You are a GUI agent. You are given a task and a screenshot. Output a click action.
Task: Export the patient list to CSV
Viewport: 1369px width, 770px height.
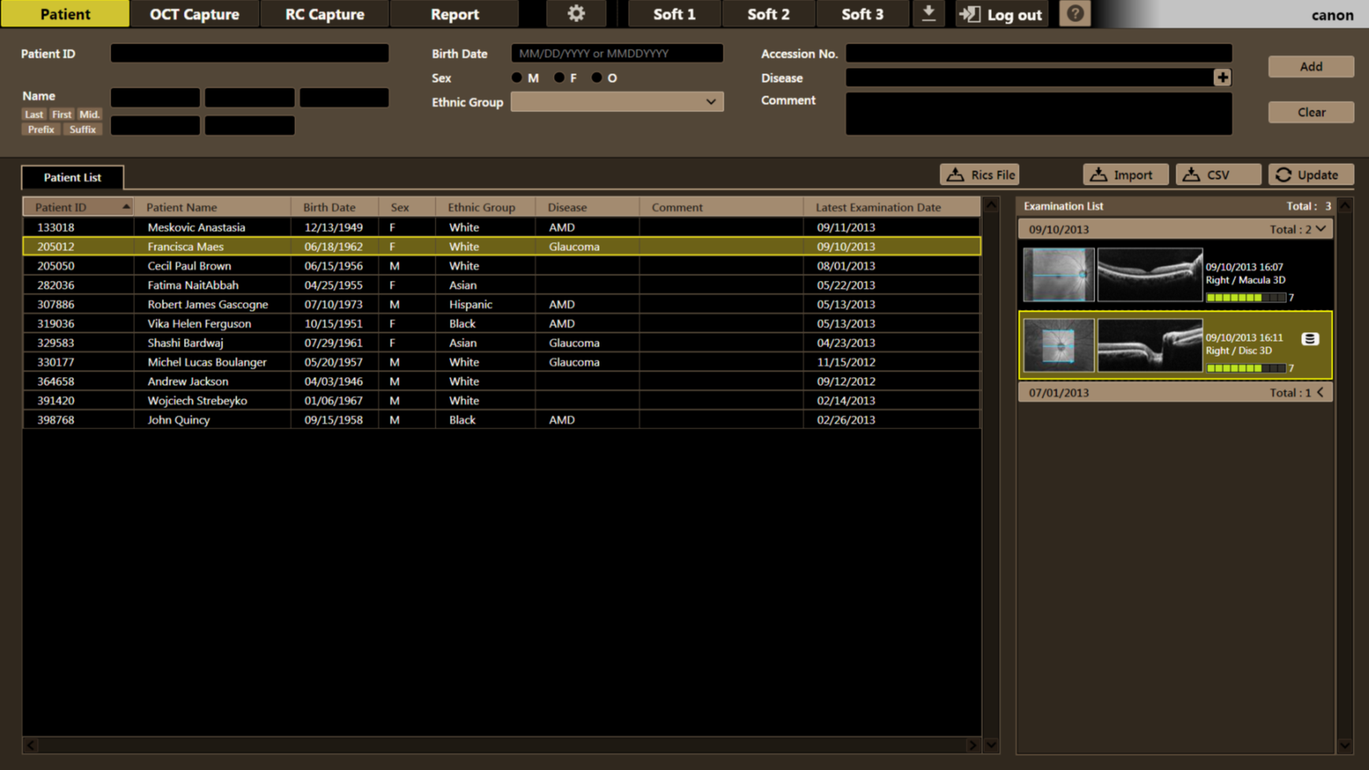coord(1218,174)
